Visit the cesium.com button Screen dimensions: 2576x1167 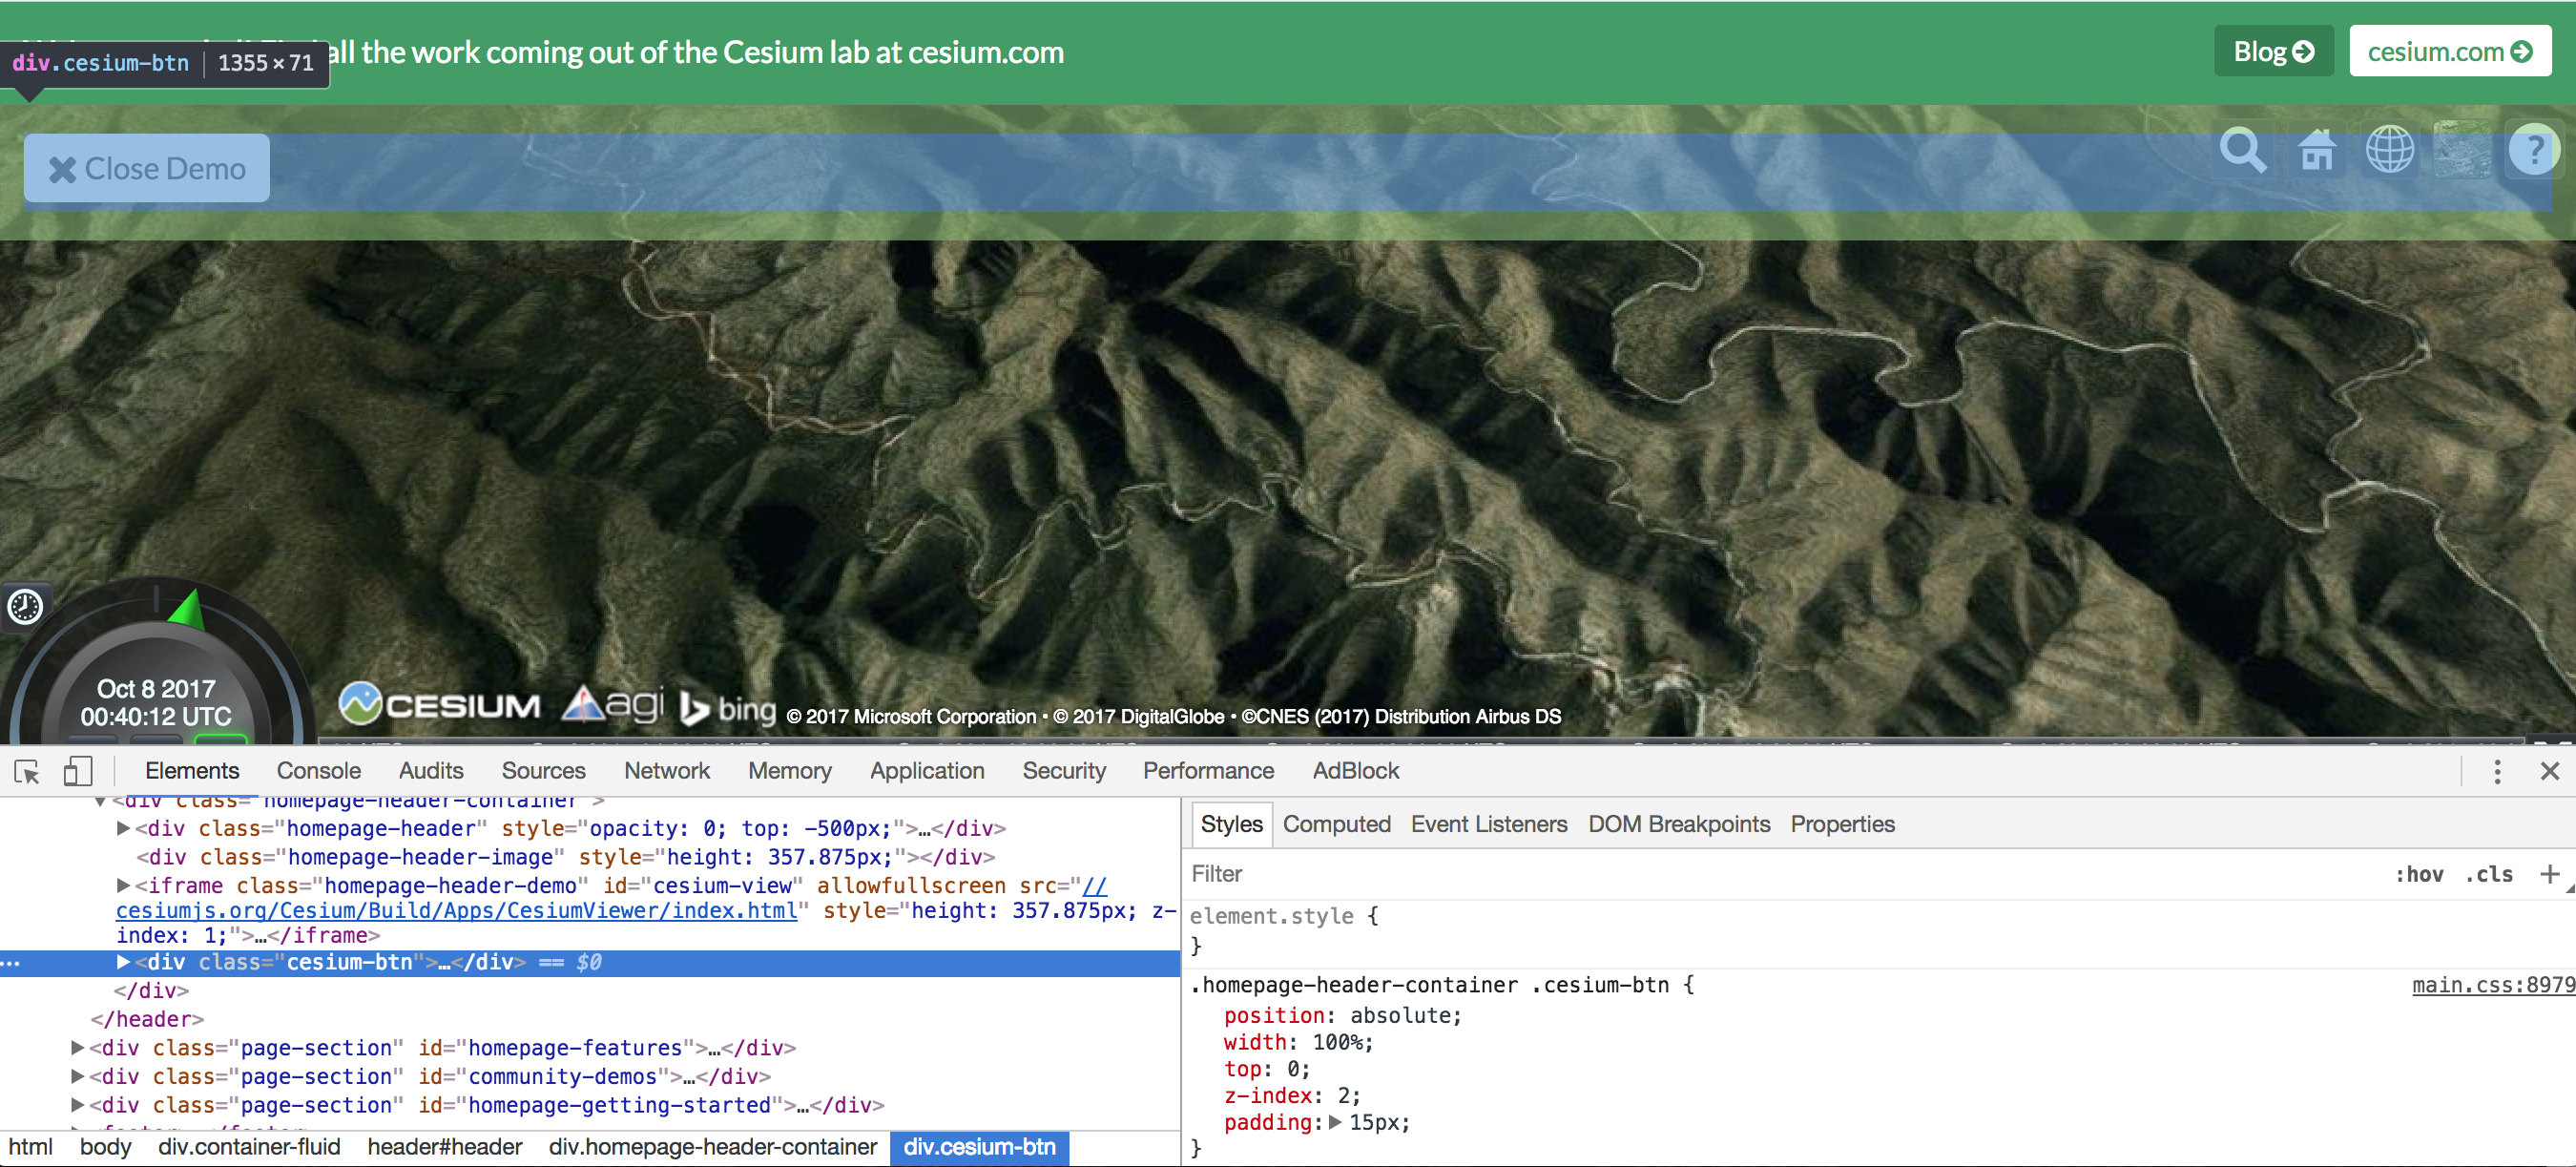click(2449, 51)
